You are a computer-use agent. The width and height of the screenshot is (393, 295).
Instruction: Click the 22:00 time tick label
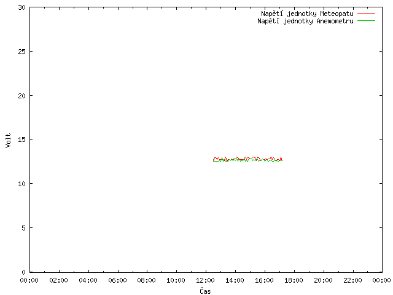tap(352, 280)
